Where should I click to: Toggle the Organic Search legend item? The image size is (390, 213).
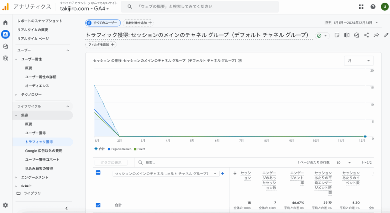pos(119,149)
